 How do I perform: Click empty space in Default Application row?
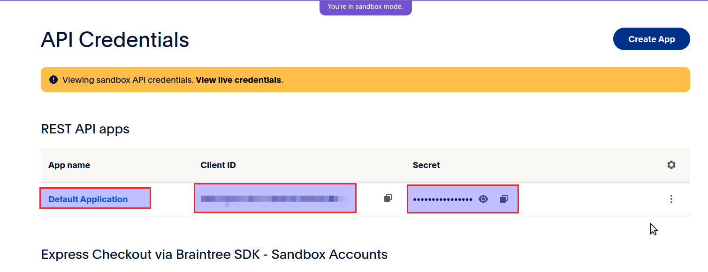(586, 199)
